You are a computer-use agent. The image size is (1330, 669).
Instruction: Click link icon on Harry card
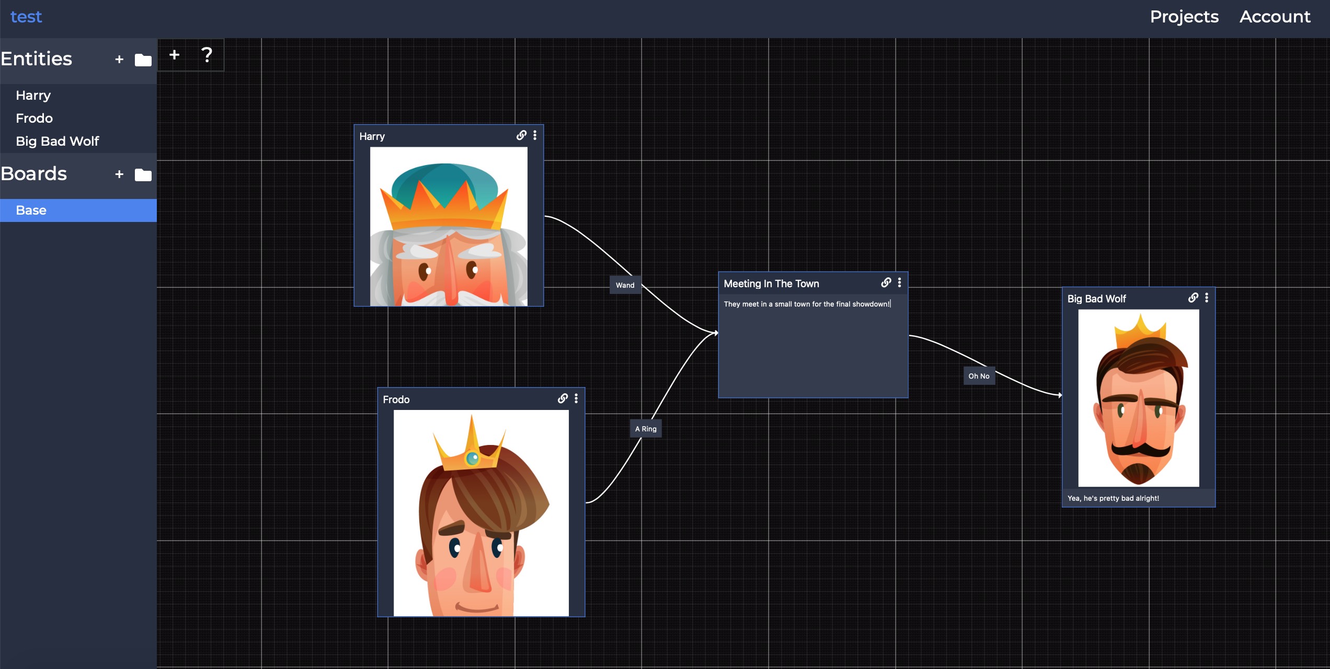(521, 135)
